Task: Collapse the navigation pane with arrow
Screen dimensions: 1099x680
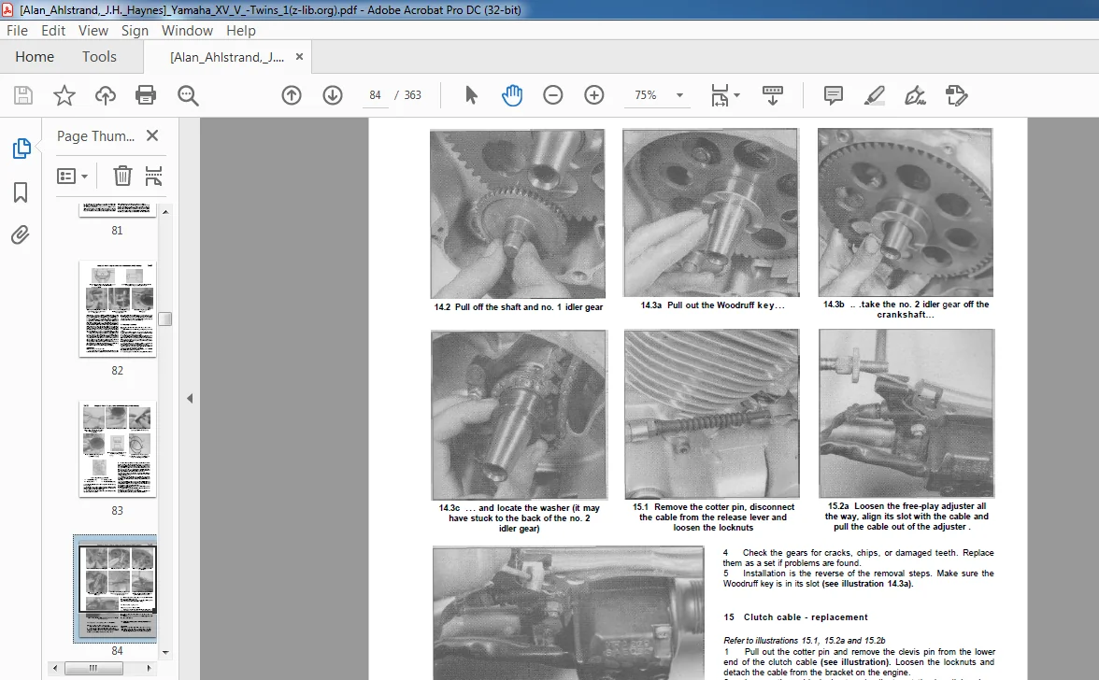Action: [189, 399]
